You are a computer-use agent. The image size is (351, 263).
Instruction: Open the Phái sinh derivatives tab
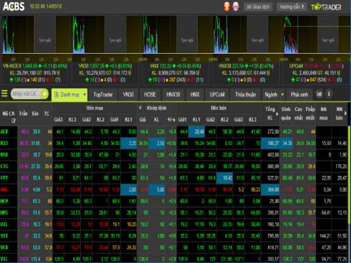click(299, 94)
